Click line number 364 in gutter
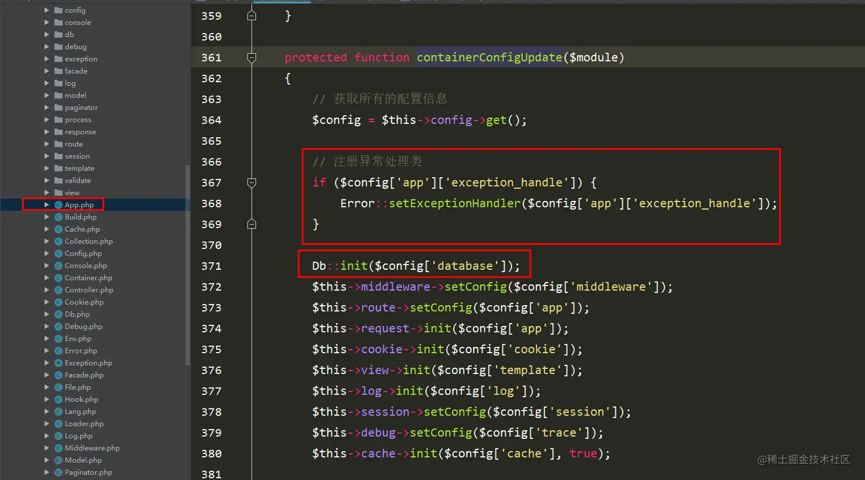The width and height of the screenshot is (865, 480). tap(211, 120)
